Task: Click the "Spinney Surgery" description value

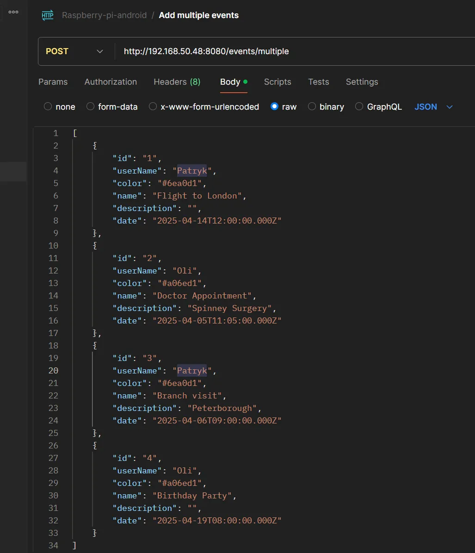Action: (x=230, y=308)
